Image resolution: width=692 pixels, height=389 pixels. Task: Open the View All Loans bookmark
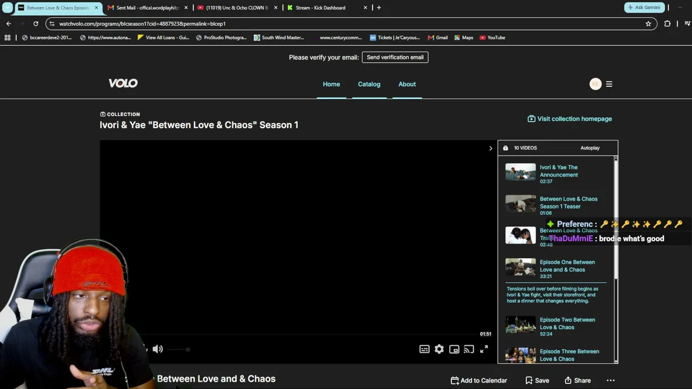click(163, 38)
